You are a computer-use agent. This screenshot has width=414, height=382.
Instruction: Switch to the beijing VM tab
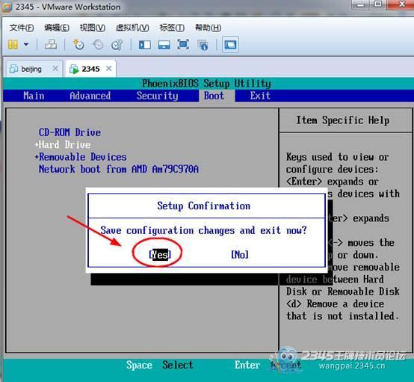tap(31, 70)
